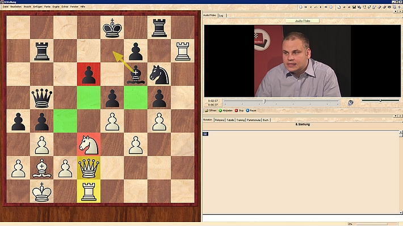
Task: Select the white bishop on b2
Action: (41, 168)
